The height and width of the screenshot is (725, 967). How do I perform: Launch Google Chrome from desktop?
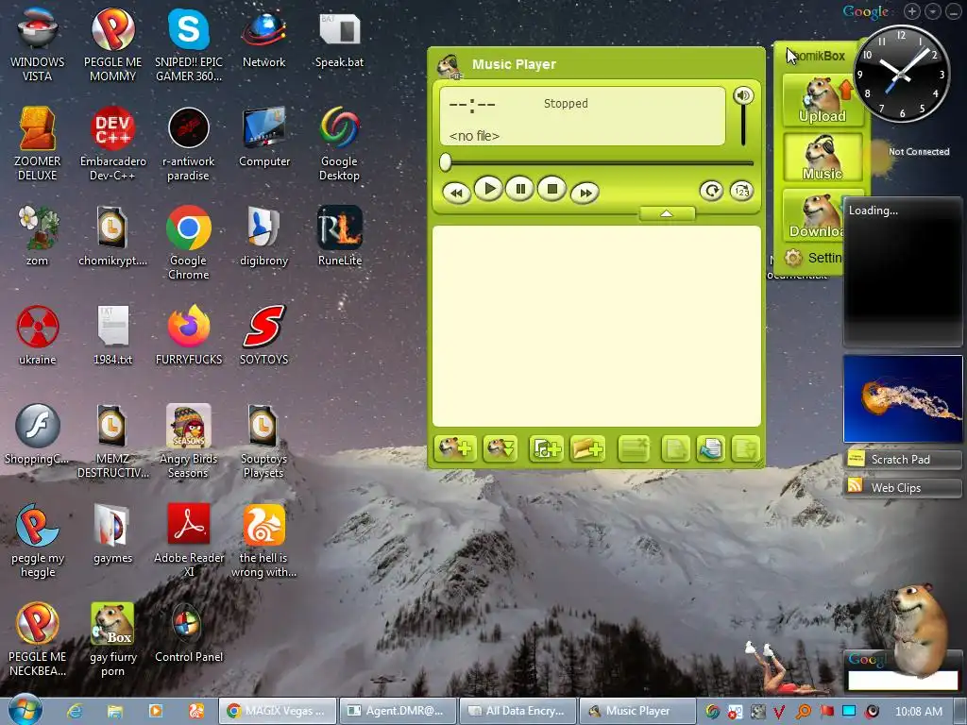[189, 243]
